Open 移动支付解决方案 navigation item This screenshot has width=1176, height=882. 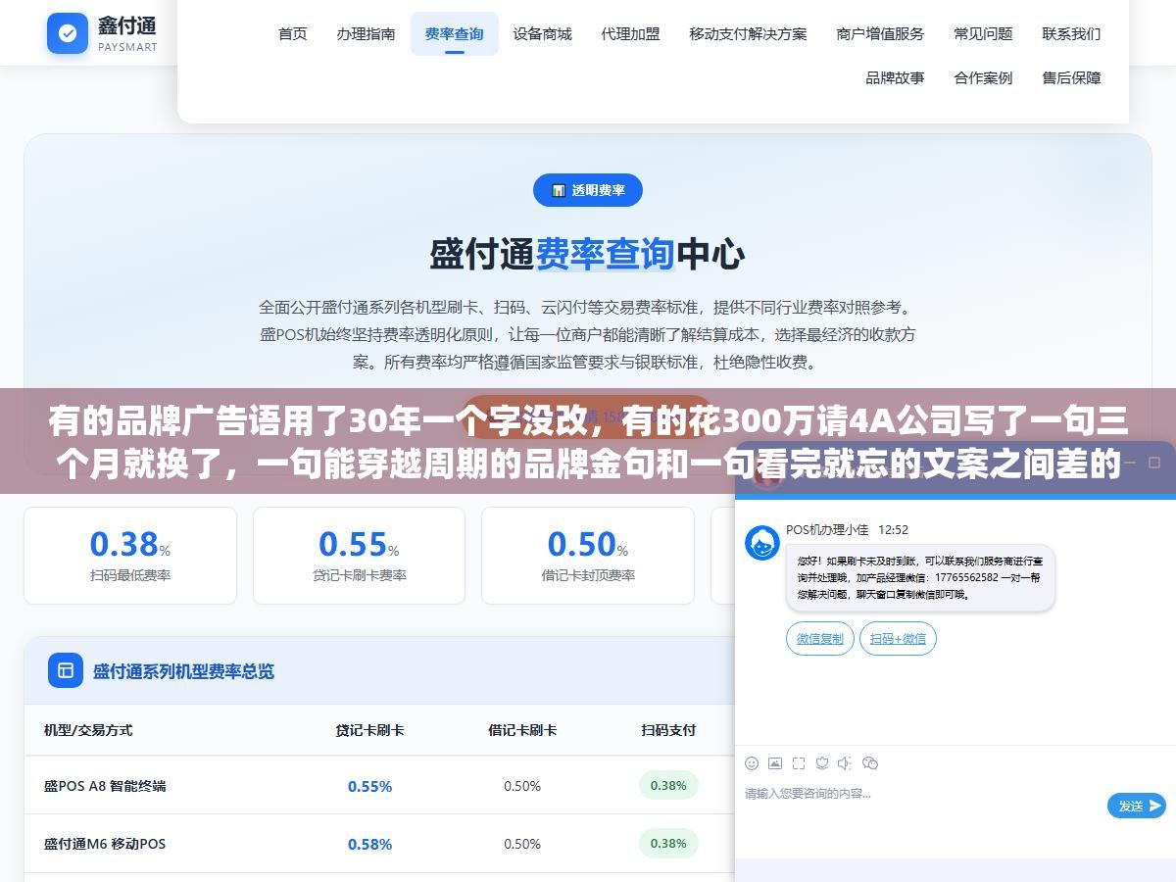tap(748, 33)
